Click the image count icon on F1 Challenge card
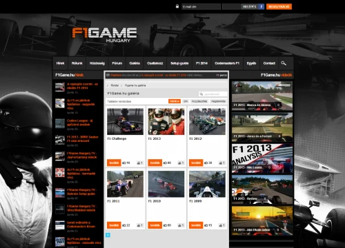345x248 pixels. point(124,163)
